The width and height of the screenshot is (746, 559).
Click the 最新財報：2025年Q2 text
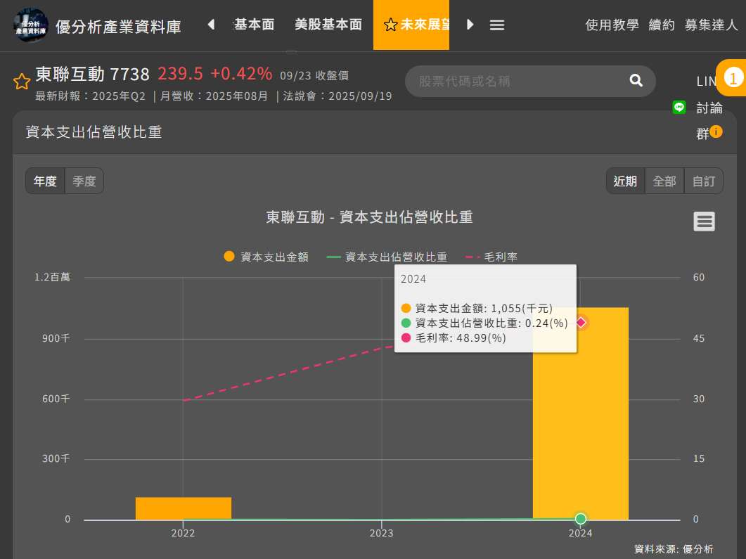(91, 96)
